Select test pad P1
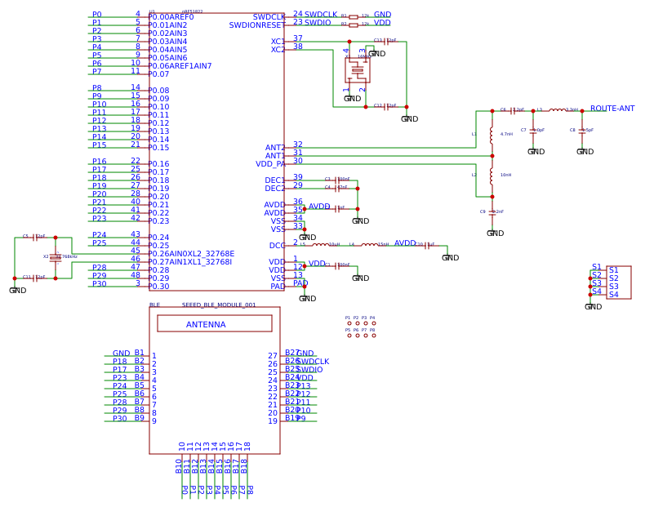This screenshot has width=654, height=507. (x=349, y=323)
